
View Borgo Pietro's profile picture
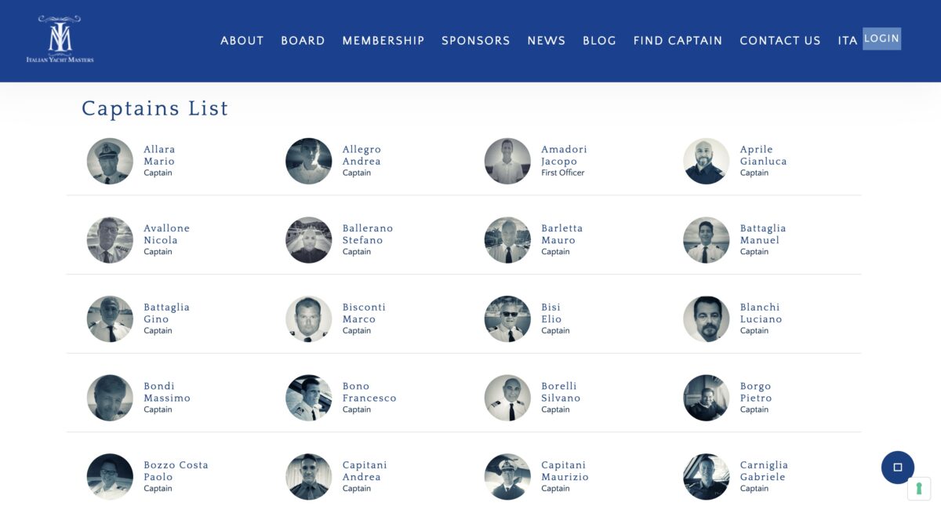click(706, 398)
